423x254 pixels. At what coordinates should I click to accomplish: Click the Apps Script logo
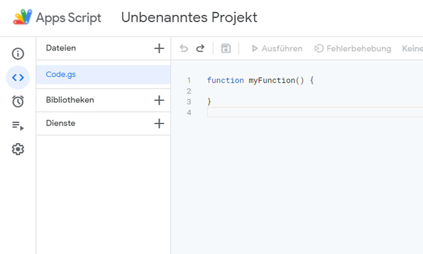click(x=23, y=17)
